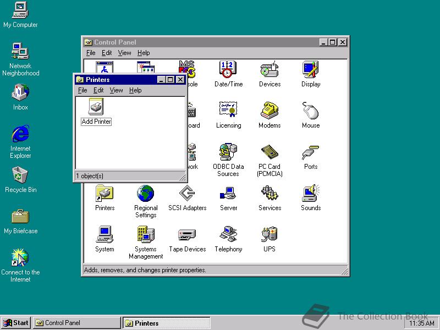440x330 pixels.
Task: Select the Printers shortcut in Control Panel
Action: [x=105, y=197]
